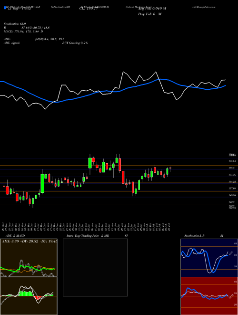Screen dimensions: 238x315
Task: Click the 157.98 price axis label
Action: tap(232, 189)
